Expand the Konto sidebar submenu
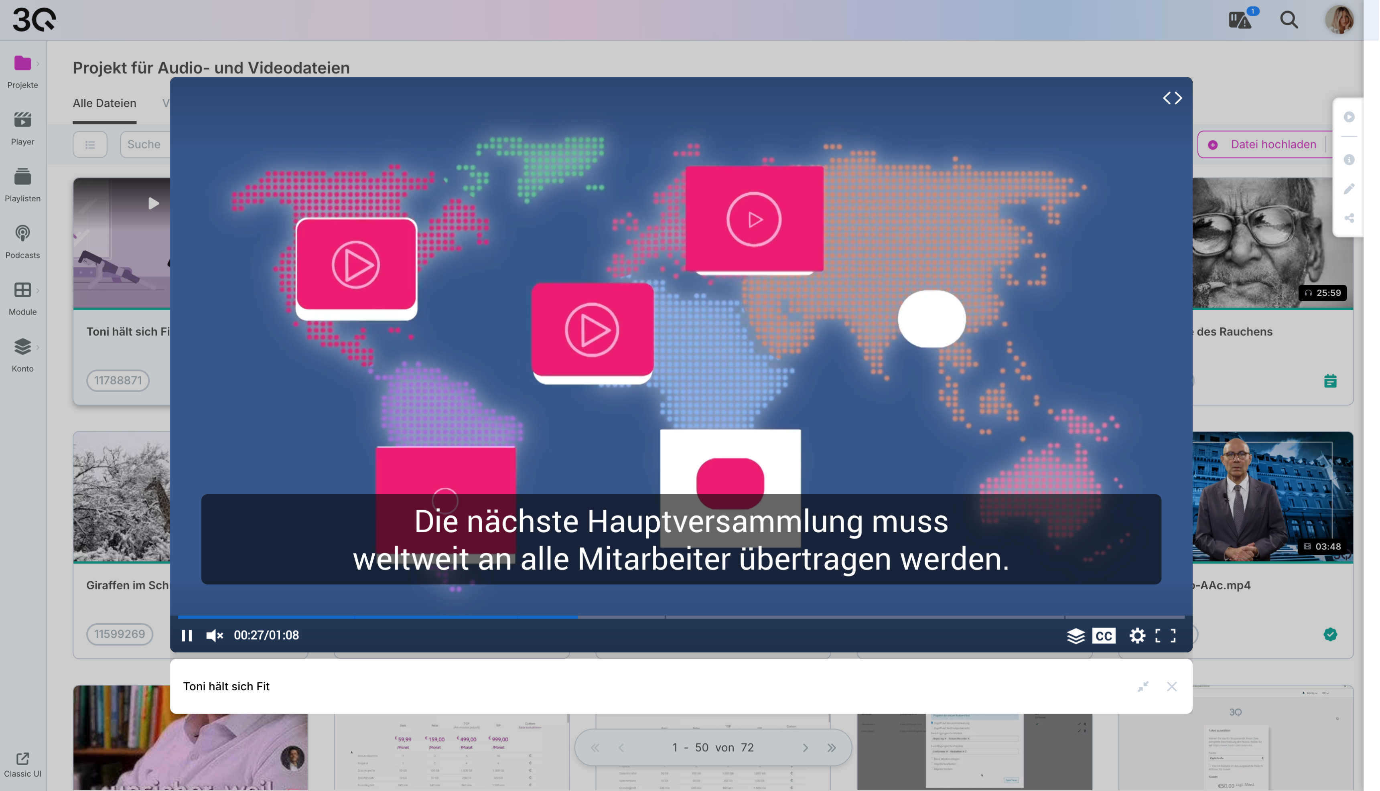The width and height of the screenshot is (1380, 791). pos(37,347)
